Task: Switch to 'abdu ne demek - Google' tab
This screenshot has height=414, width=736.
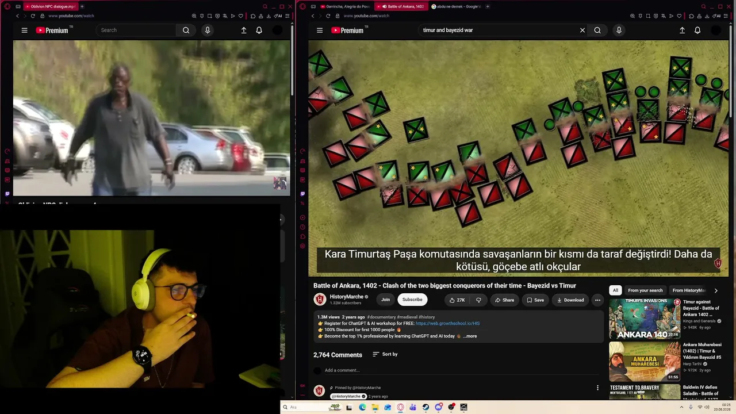Action: tap(455, 6)
